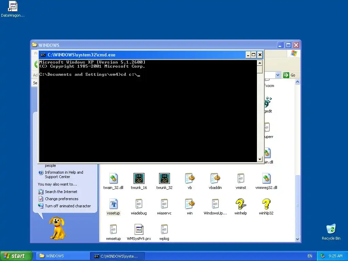The height and width of the screenshot is (261, 348).
Task: Click the command prompt input line
Action: (90, 74)
